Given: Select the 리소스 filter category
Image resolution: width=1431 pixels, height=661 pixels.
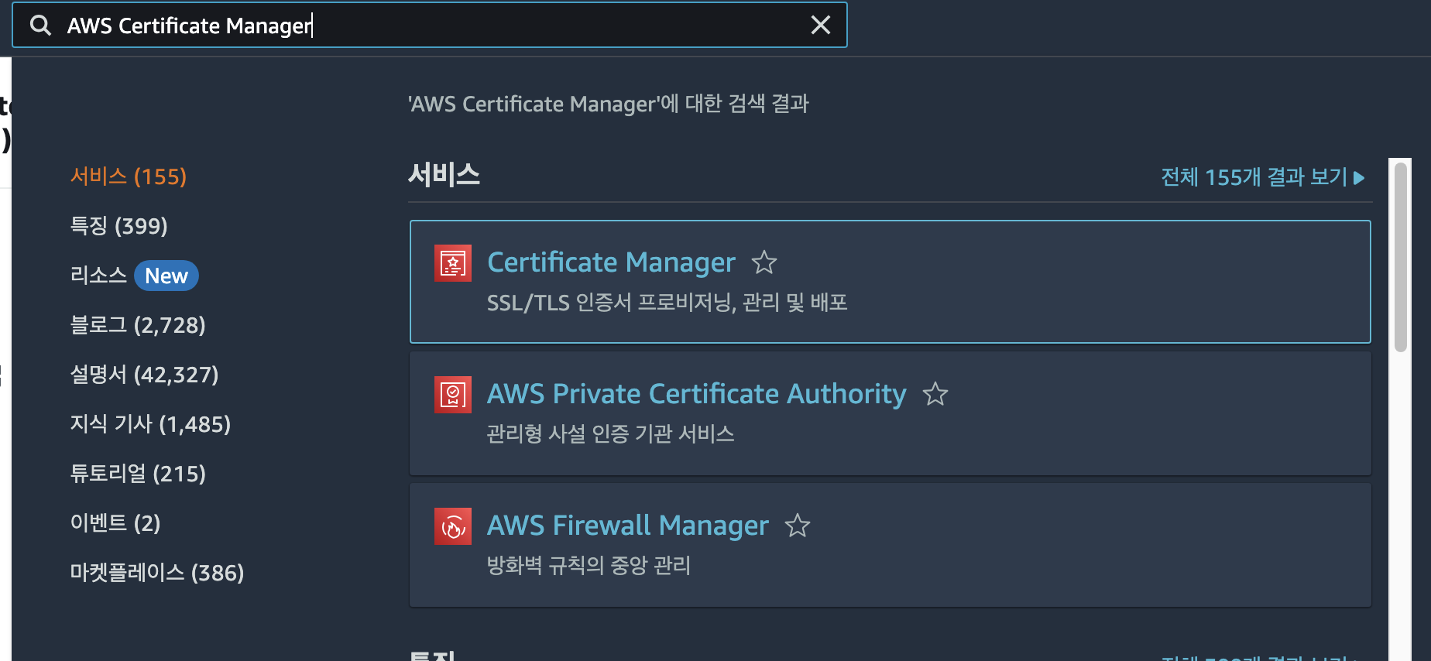Looking at the screenshot, I should [98, 276].
